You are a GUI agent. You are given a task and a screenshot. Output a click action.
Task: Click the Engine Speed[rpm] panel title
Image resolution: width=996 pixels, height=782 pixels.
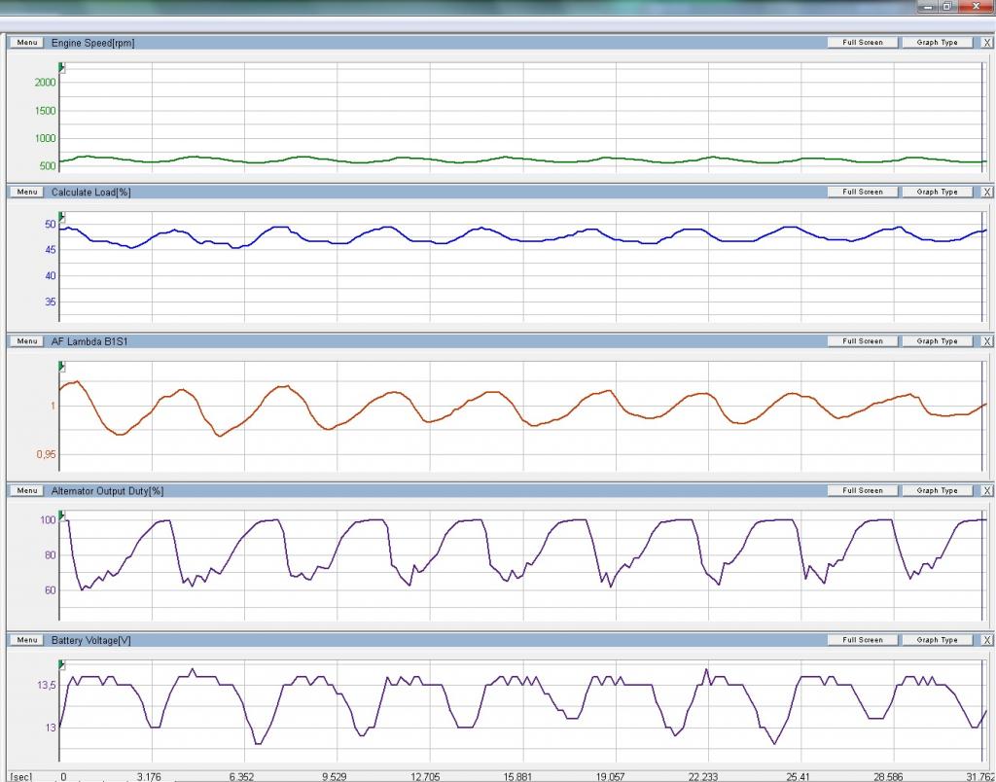92,43
